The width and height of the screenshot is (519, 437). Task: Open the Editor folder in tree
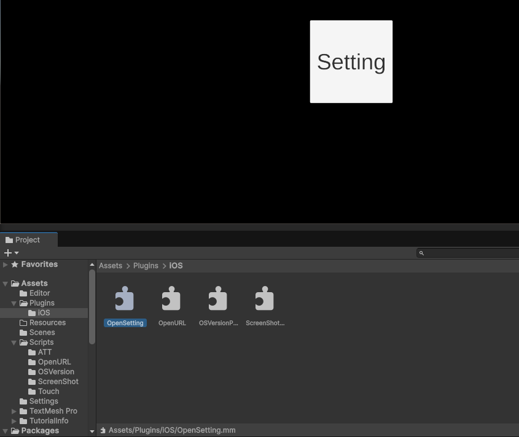39,293
